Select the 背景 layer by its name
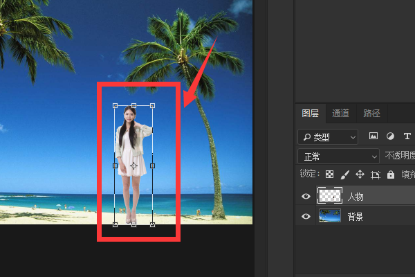The width and height of the screenshot is (415, 277). 356,217
